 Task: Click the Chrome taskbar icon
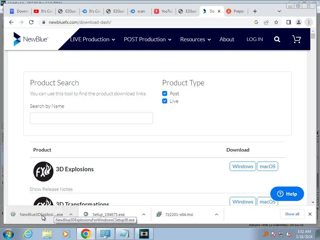86,234
